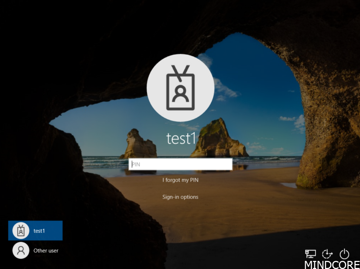Select the test1 account tile
This screenshot has height=269, width=360.
pyautogui.click(x=35, y=231)
